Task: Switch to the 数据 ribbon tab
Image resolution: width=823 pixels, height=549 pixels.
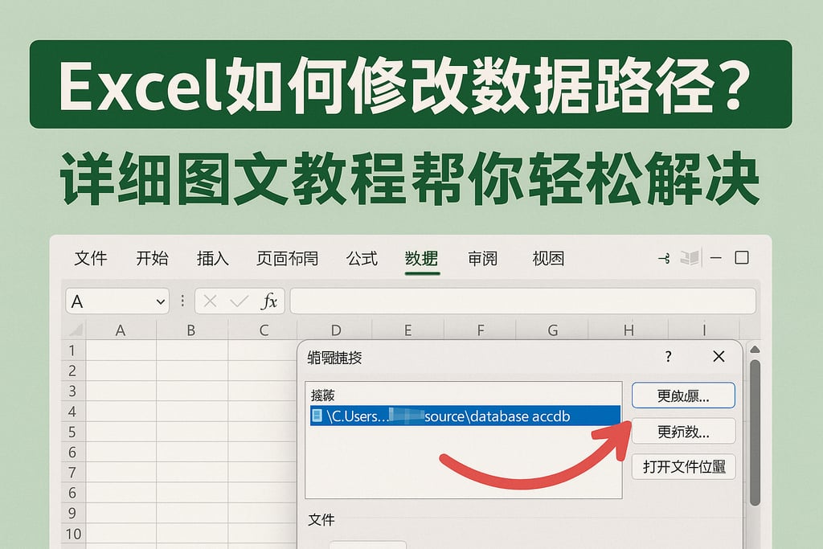Action: click(x=421, y=259)
